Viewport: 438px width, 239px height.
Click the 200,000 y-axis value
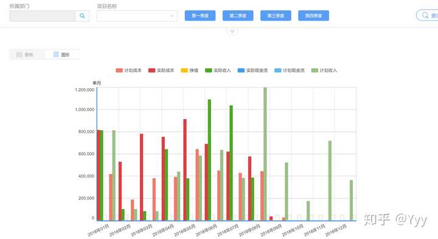point(86,198)
